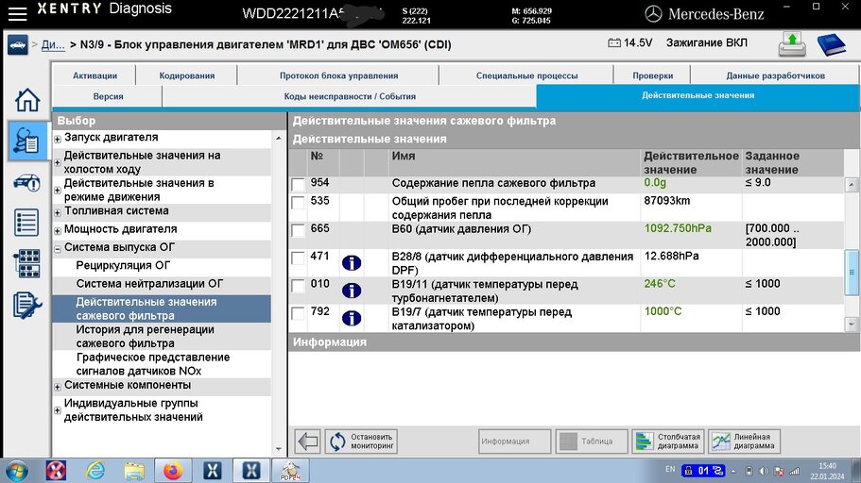Open Столбчатая диаграмма view
Image resolution: width=861 pixels, height=483 pixels.
(x=668, y=441)
